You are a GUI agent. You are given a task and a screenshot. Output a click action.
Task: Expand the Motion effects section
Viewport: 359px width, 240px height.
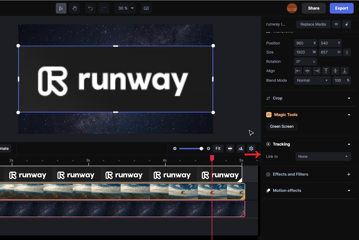pos(349,191)
